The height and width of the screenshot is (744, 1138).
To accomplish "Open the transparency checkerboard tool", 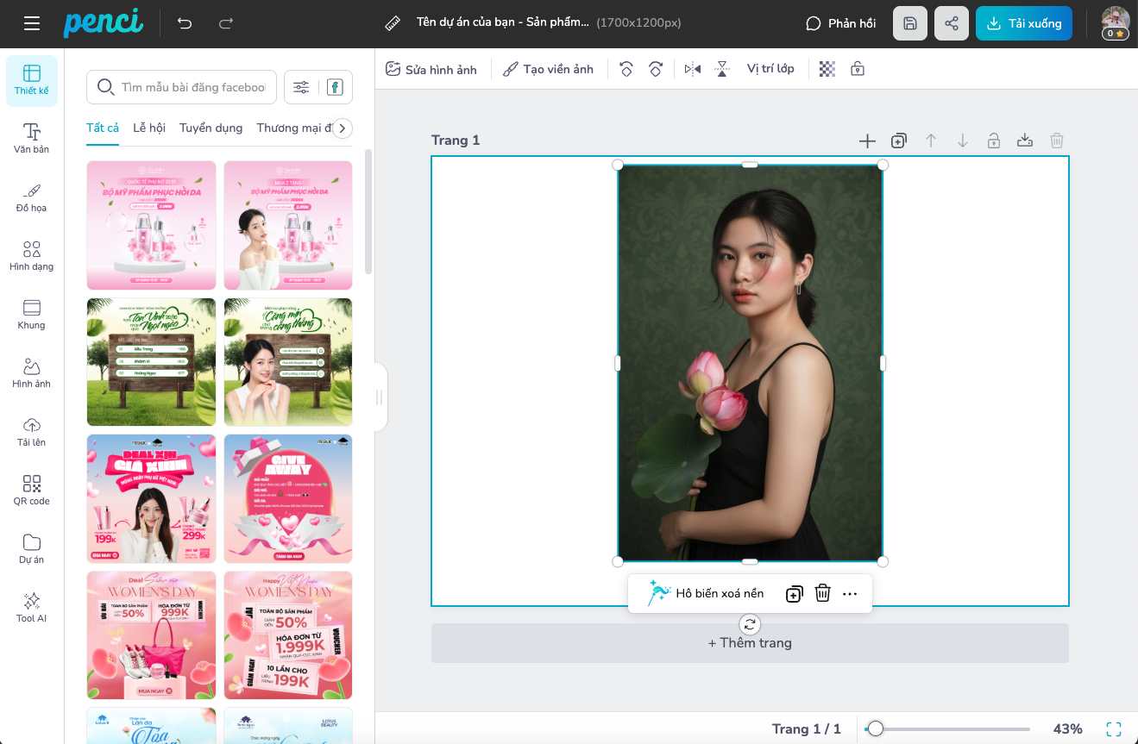I will pos(827,69).
